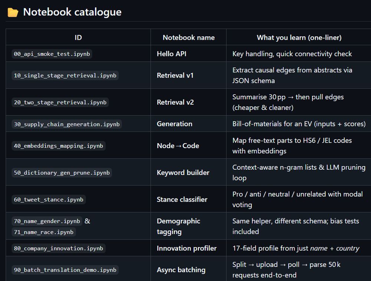Click the Notebook catalogue heading

point(72,12)
